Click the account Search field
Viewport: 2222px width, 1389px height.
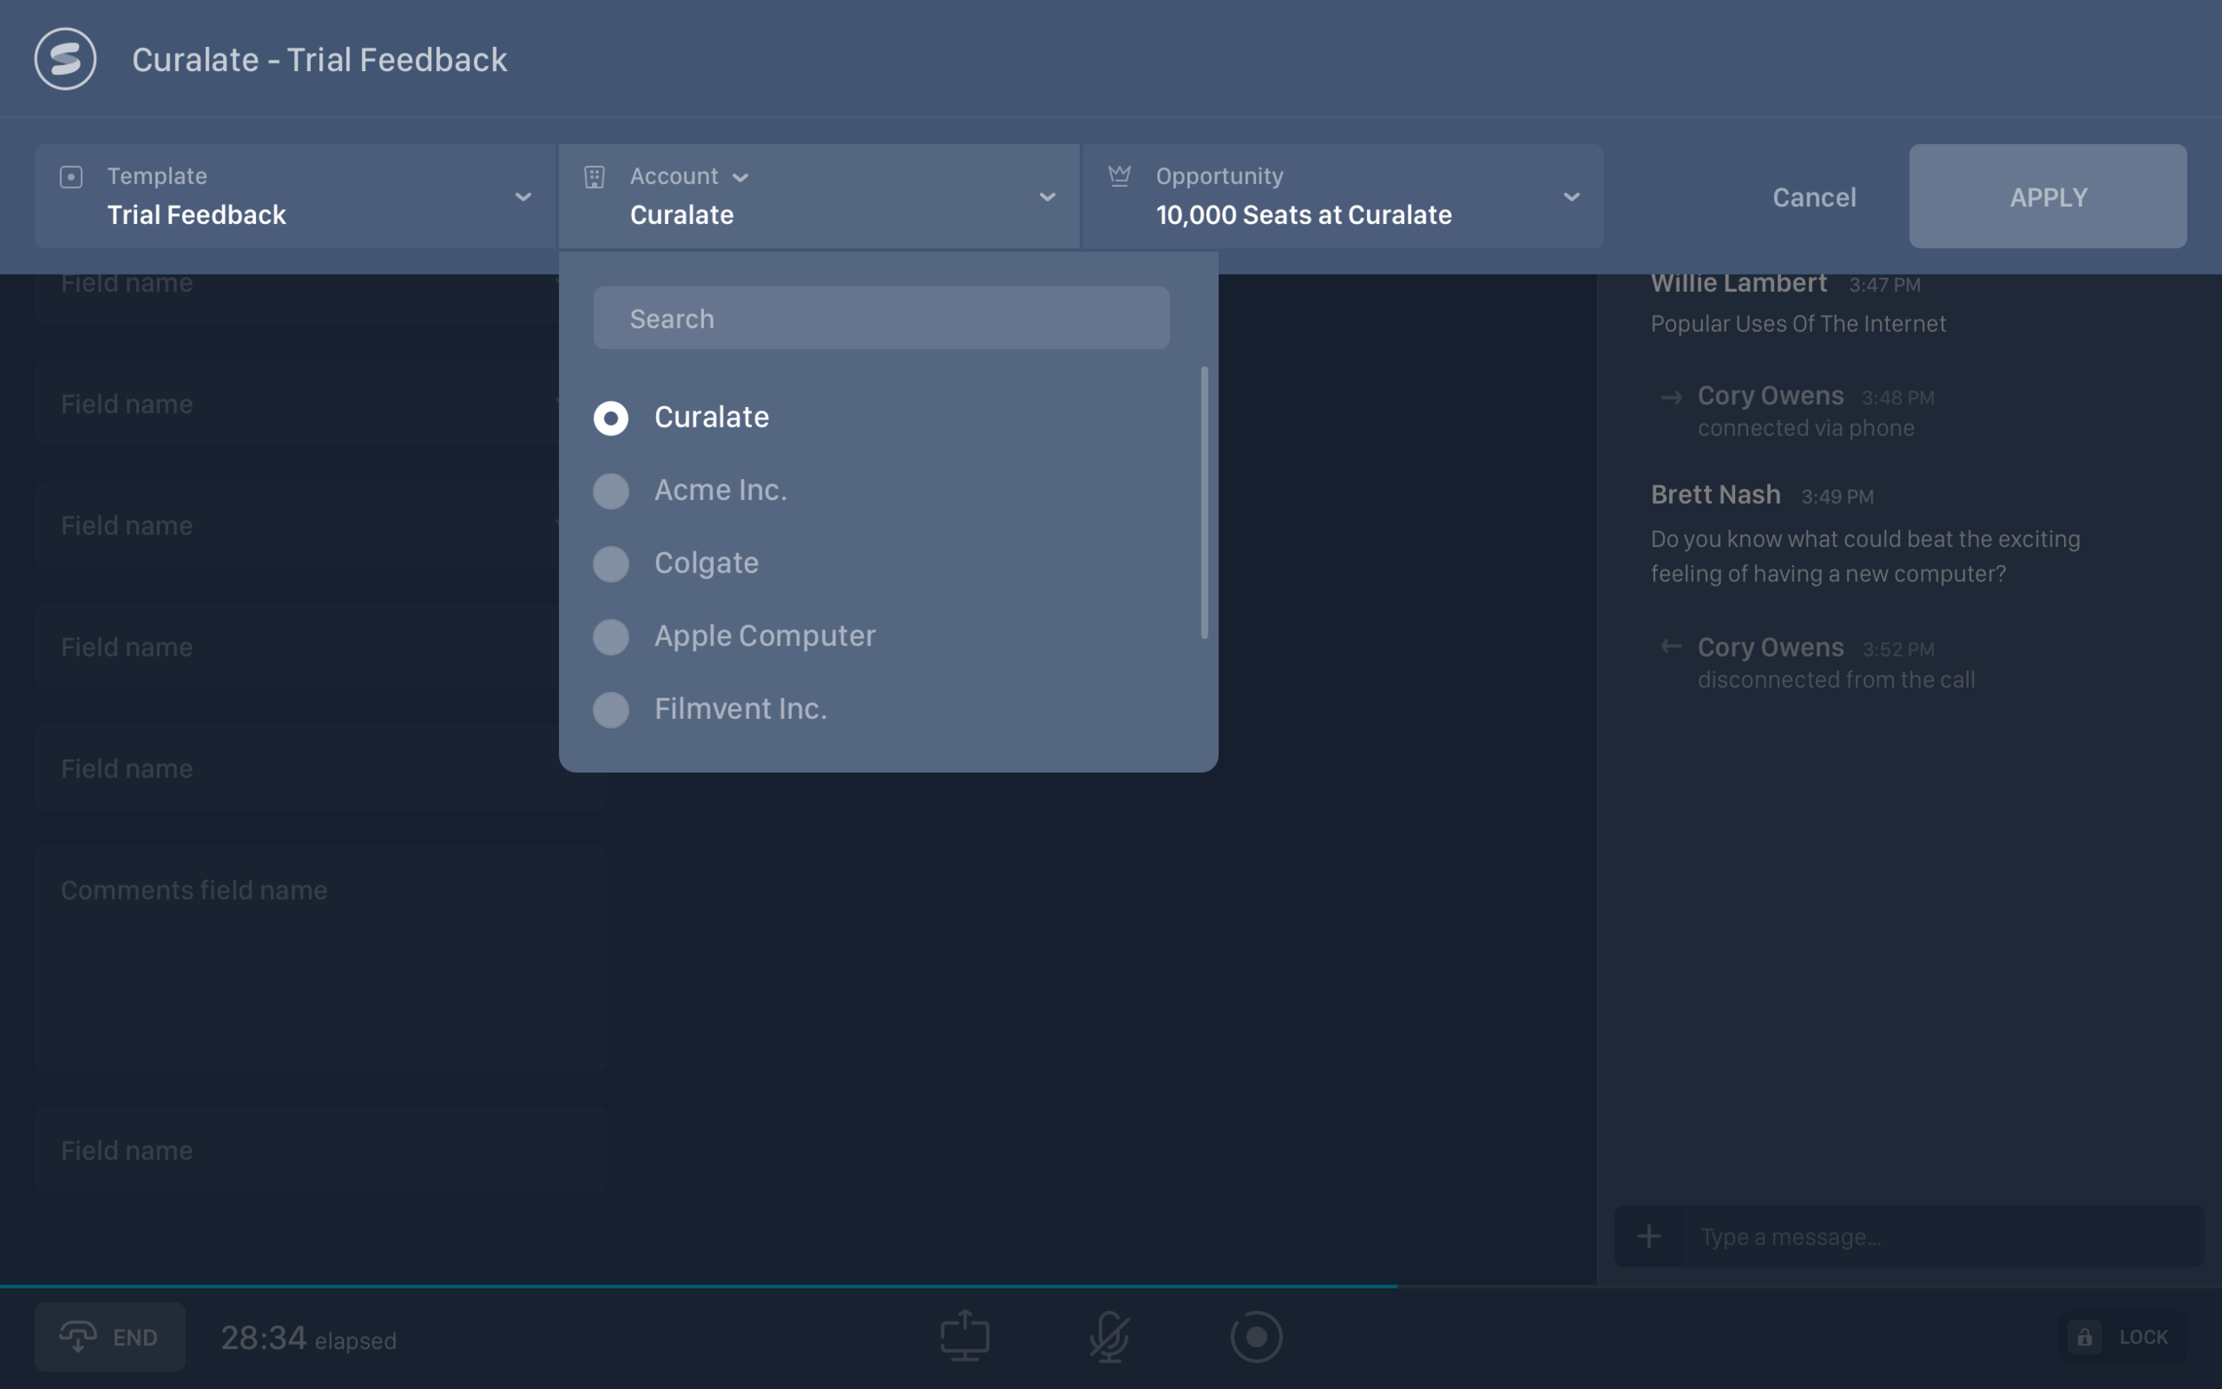point(881,318)
